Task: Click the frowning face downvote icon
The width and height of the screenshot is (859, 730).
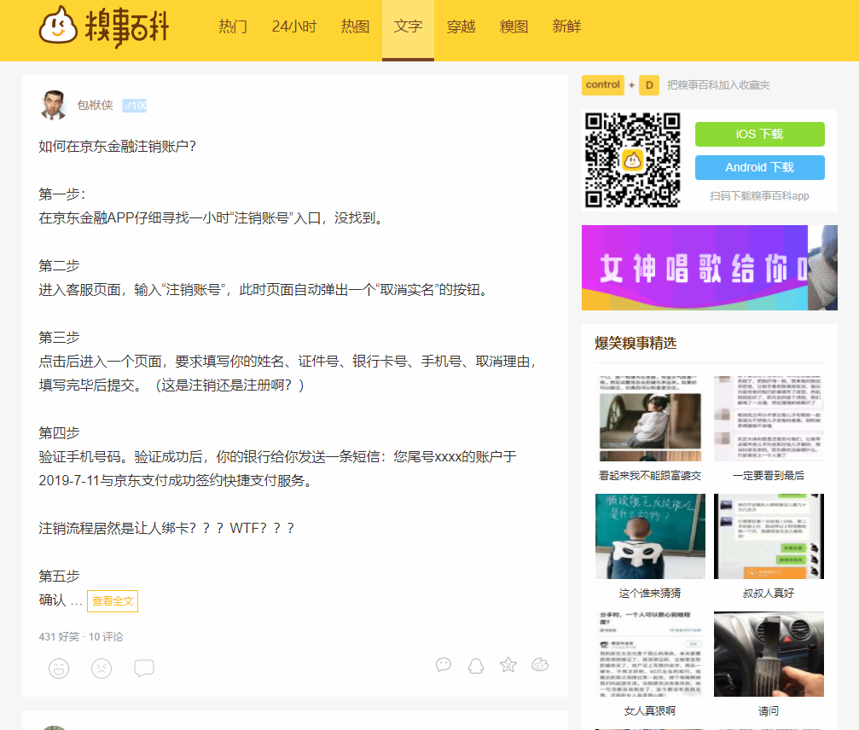Action: 102,668
